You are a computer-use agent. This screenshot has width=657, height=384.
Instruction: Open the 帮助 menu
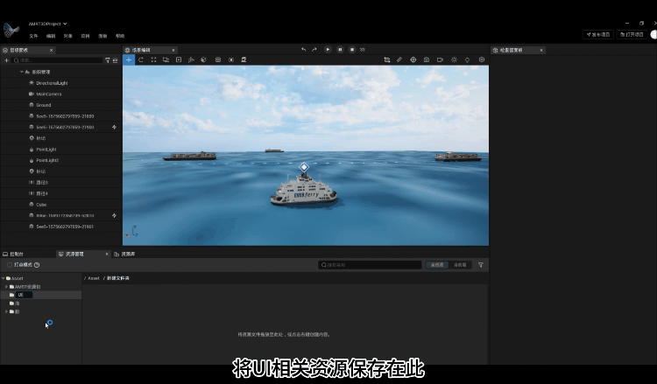pyautogui.click(x=120, y=36)
